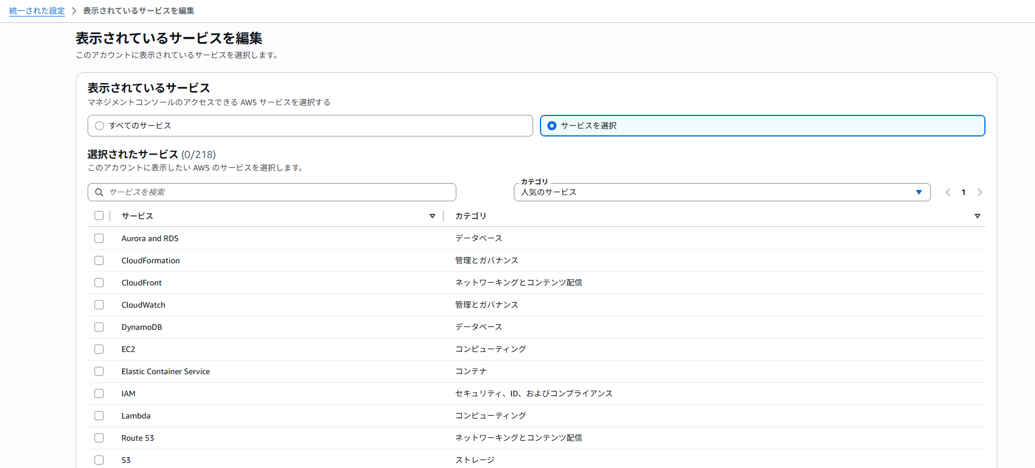Sort by カテゴリ column arrow
The image size is (1035, 468).
click(x=978, y=216)
